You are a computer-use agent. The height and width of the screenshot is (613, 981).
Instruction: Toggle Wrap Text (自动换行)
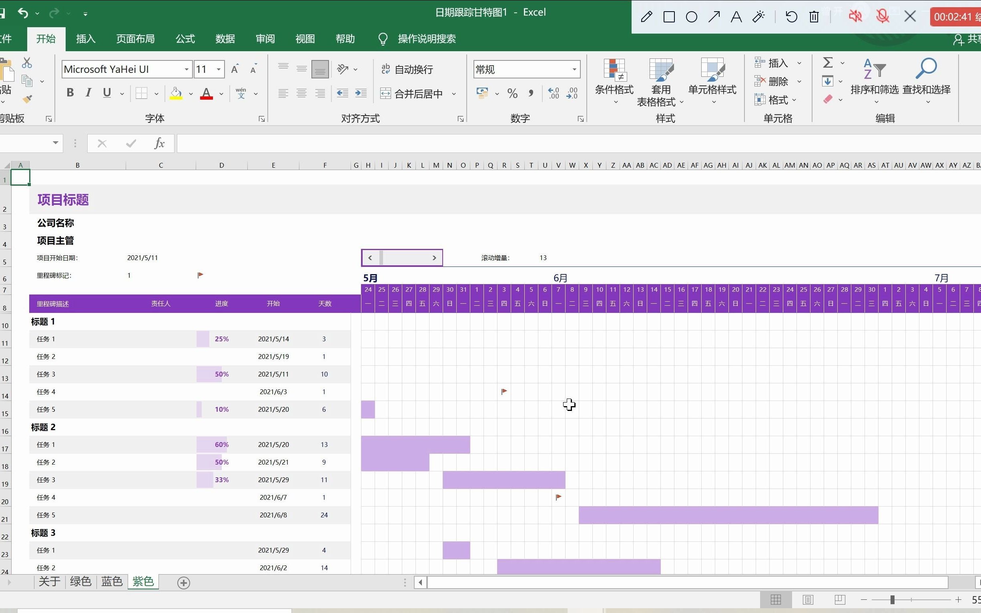407,69
